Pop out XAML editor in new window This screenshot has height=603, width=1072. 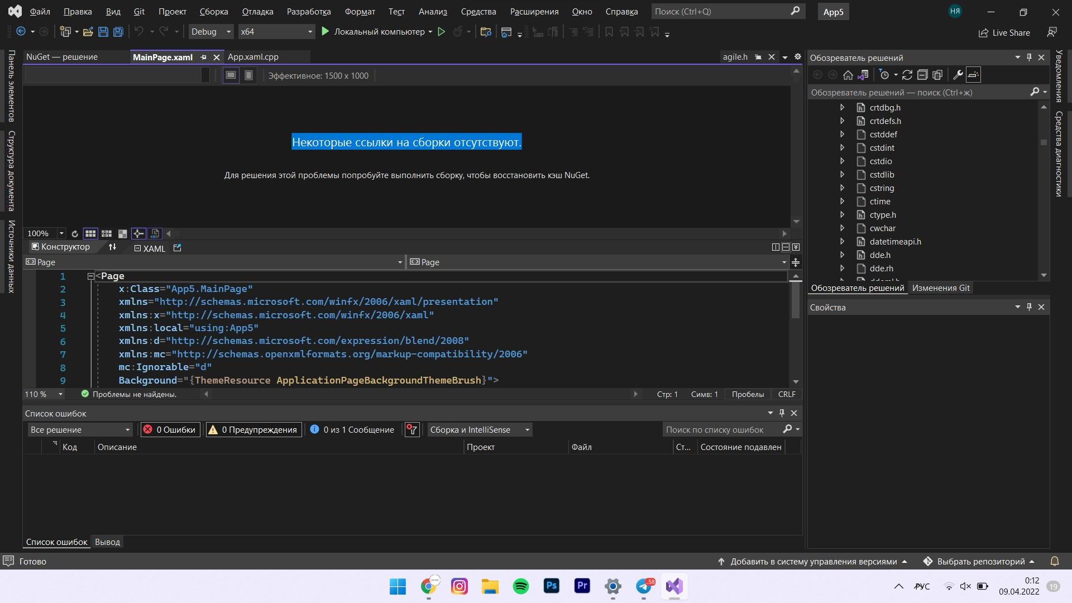178,247
